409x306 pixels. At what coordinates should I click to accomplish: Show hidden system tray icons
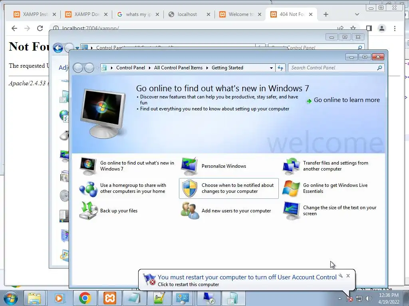click(340, 298)
